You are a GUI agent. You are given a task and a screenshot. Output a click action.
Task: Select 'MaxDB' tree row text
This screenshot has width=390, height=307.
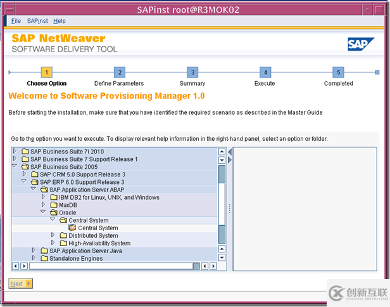68,205
